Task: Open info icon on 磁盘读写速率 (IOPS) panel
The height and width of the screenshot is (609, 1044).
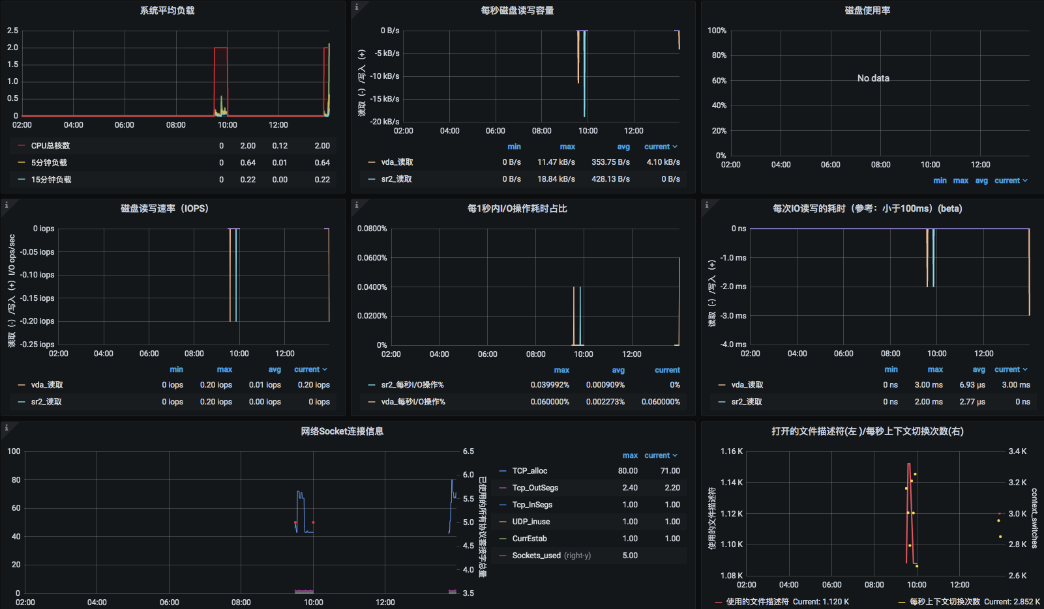Action: (x=6, y=205)
